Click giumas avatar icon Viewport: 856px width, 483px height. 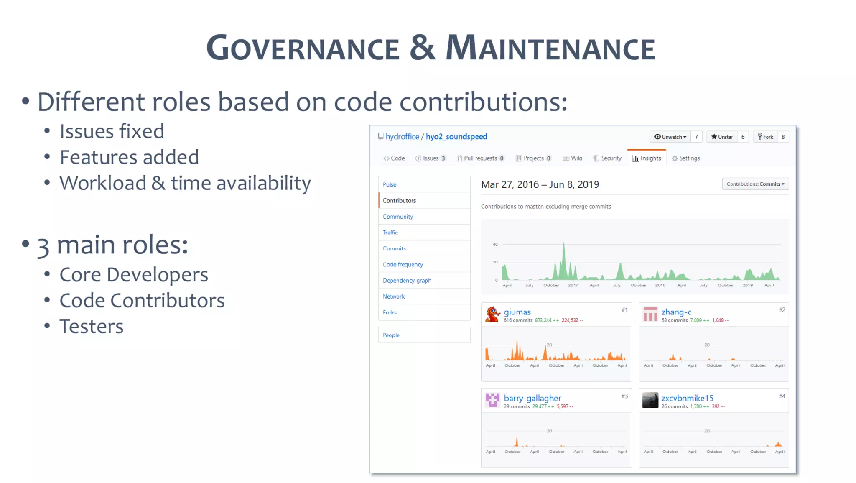[493, 314]
